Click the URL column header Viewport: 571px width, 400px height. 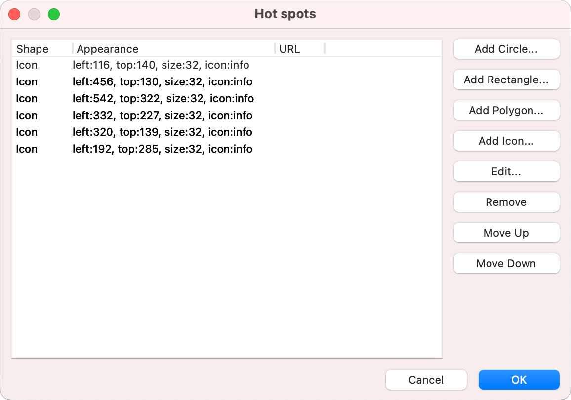289,49
